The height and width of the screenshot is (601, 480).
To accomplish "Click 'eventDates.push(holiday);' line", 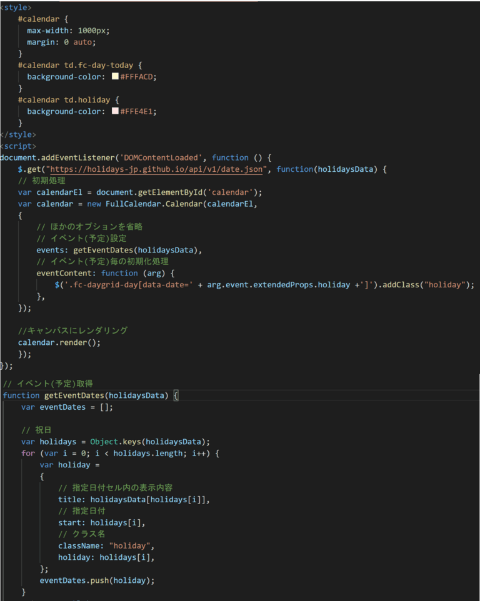I will coord(97,580).
